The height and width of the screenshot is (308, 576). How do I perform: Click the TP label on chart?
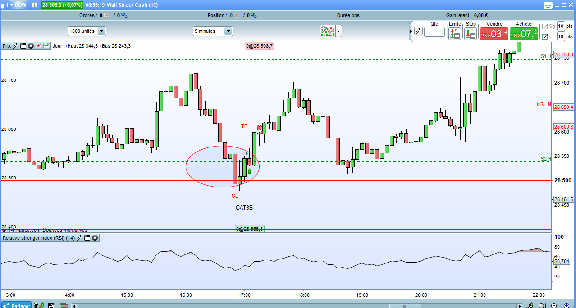point(244,126)
